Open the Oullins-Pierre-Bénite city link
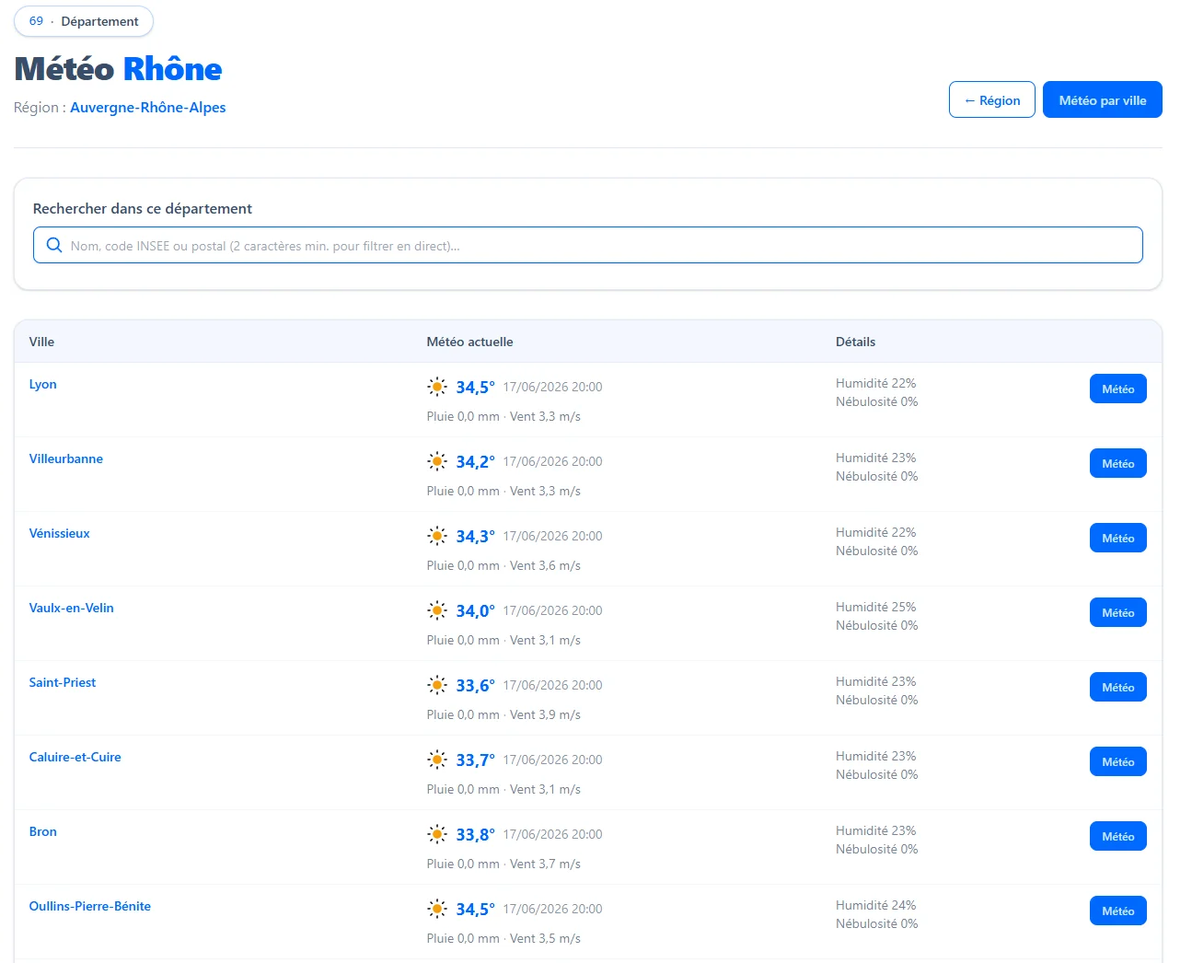The height and width of the screenshot is (963, 1192). pyautogui.click(x=90, y=906)
